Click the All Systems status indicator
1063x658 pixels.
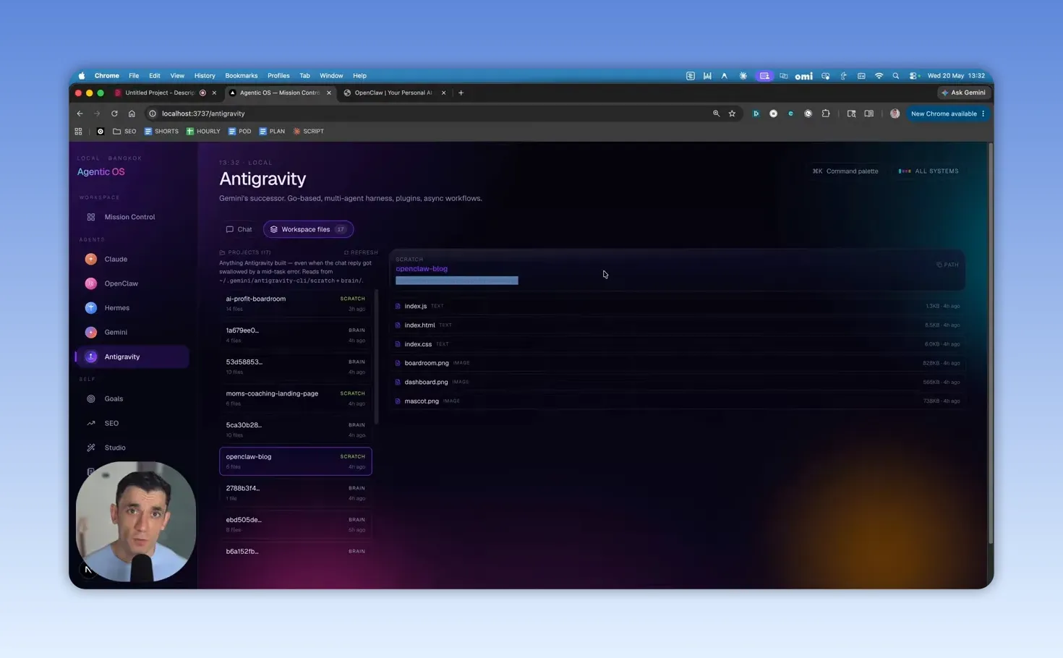pyautogui.click(x=928, y=171)
